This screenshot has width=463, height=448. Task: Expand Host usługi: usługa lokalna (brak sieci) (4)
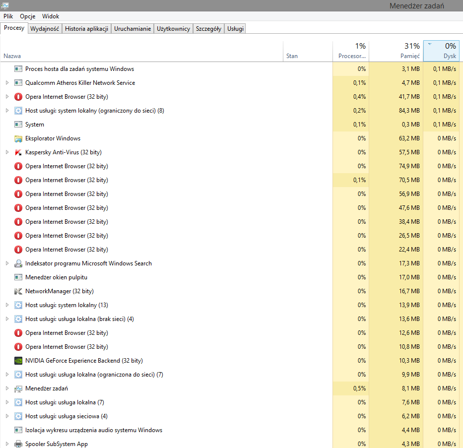tap(7, 319)
